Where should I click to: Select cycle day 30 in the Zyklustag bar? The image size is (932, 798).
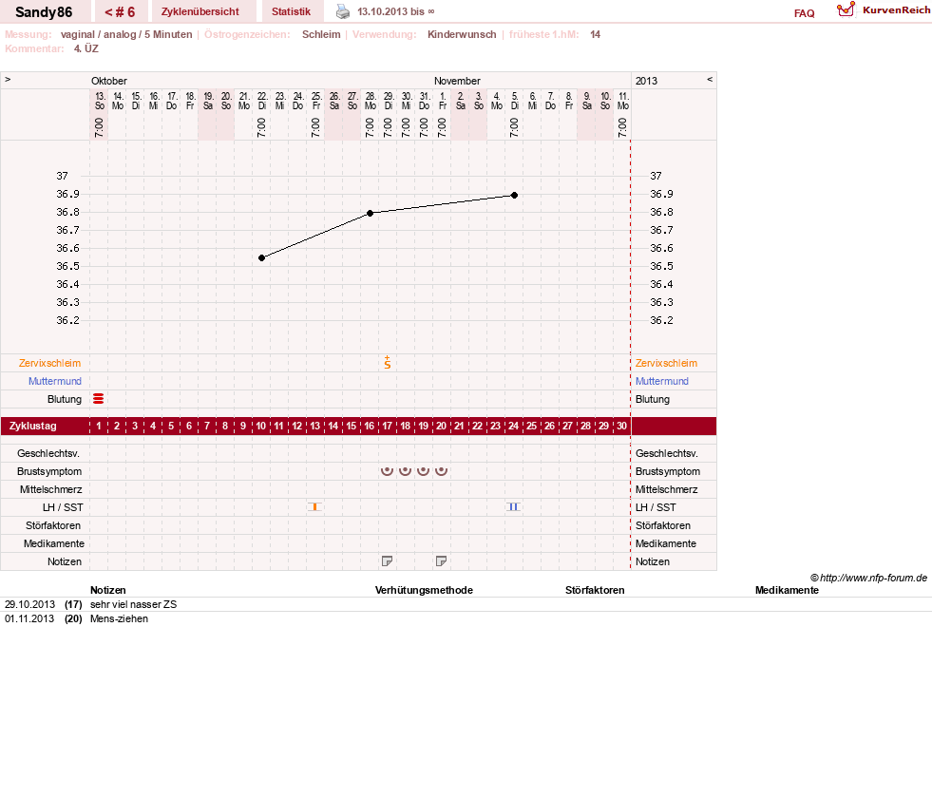[x=621, y=426]
